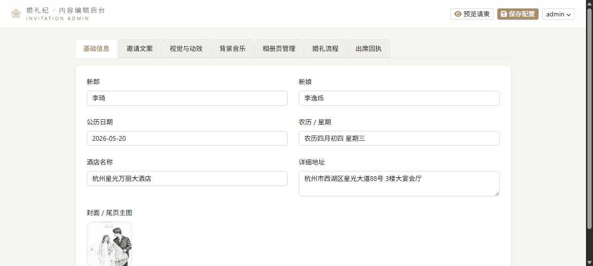
Task: Click the floppy disk icon in 保存配置
Action: pos(504,14)
